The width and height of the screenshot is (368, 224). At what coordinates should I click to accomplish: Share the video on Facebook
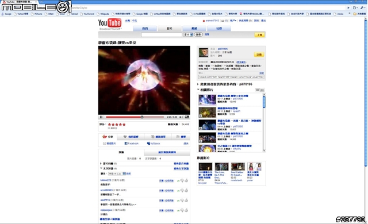pyautogui.click(x=132, y=144)
